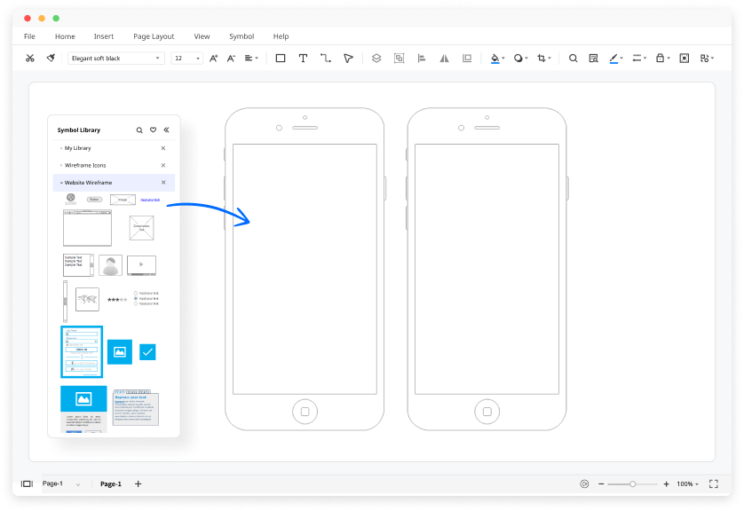Open the Lock dropdown
This screenshot has height=511, width=744.
pos(662,58)
